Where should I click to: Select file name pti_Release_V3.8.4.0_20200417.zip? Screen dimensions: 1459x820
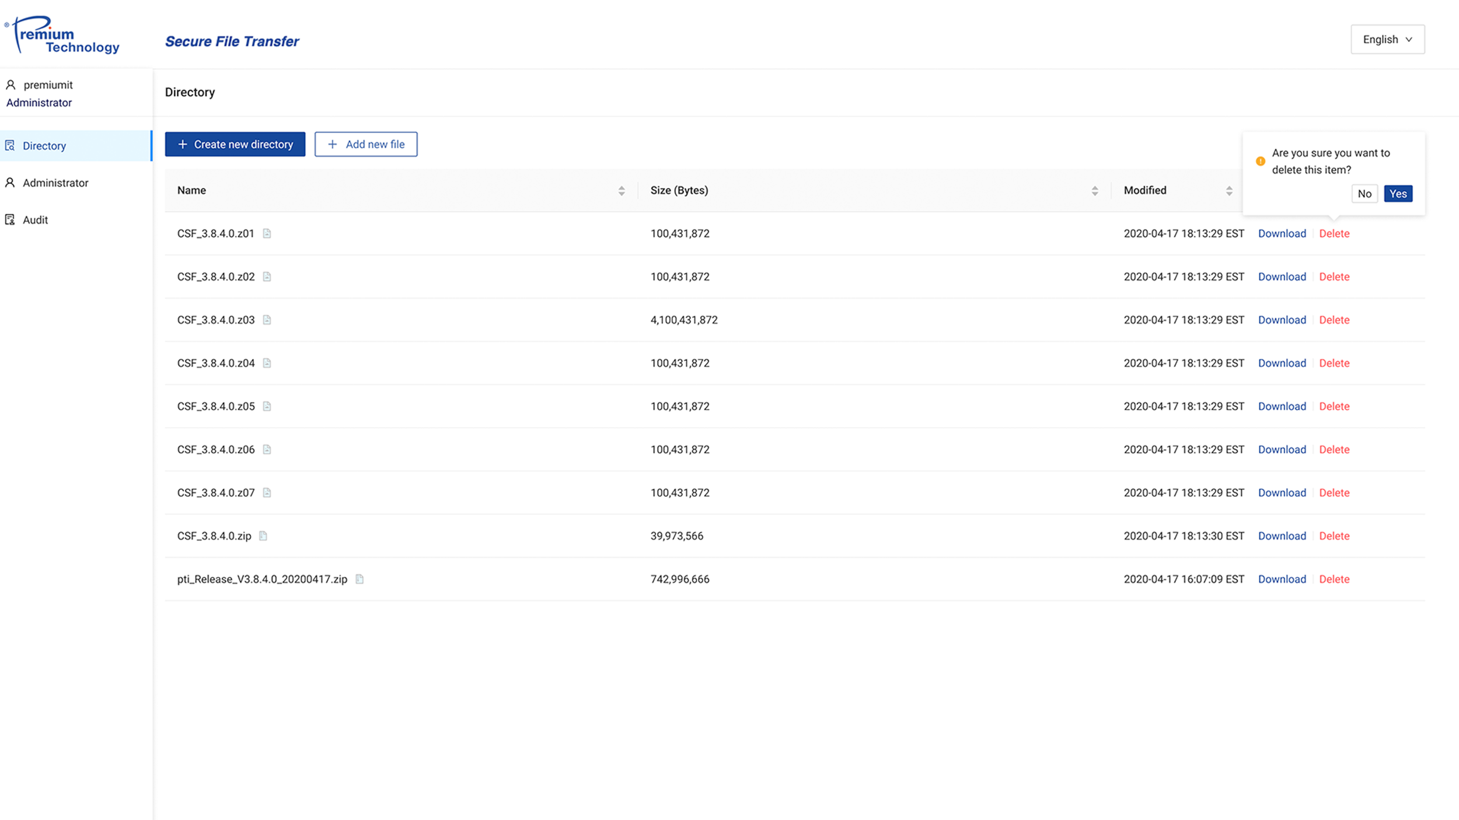tap(262, 579)
